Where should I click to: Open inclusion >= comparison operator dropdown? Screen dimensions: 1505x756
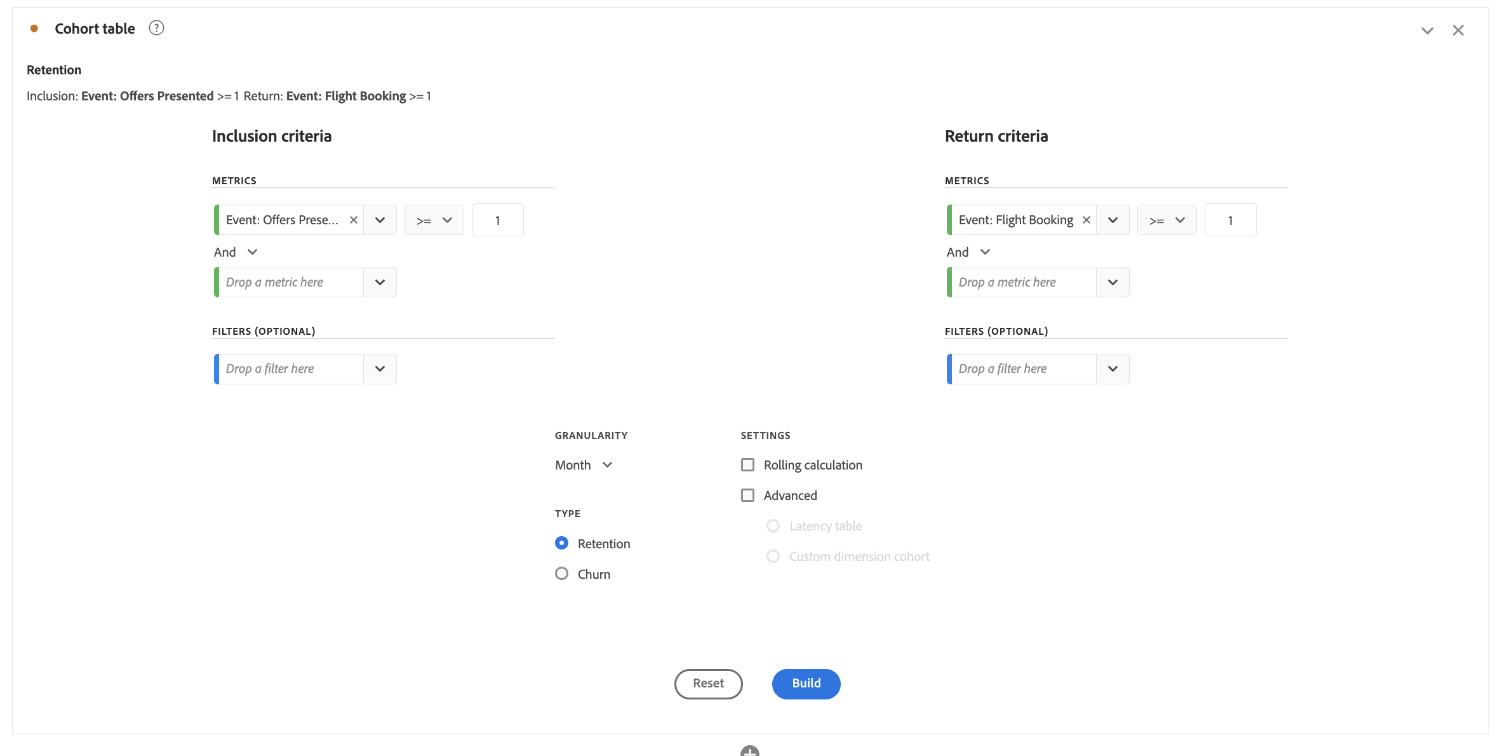(x=434, y=220)
